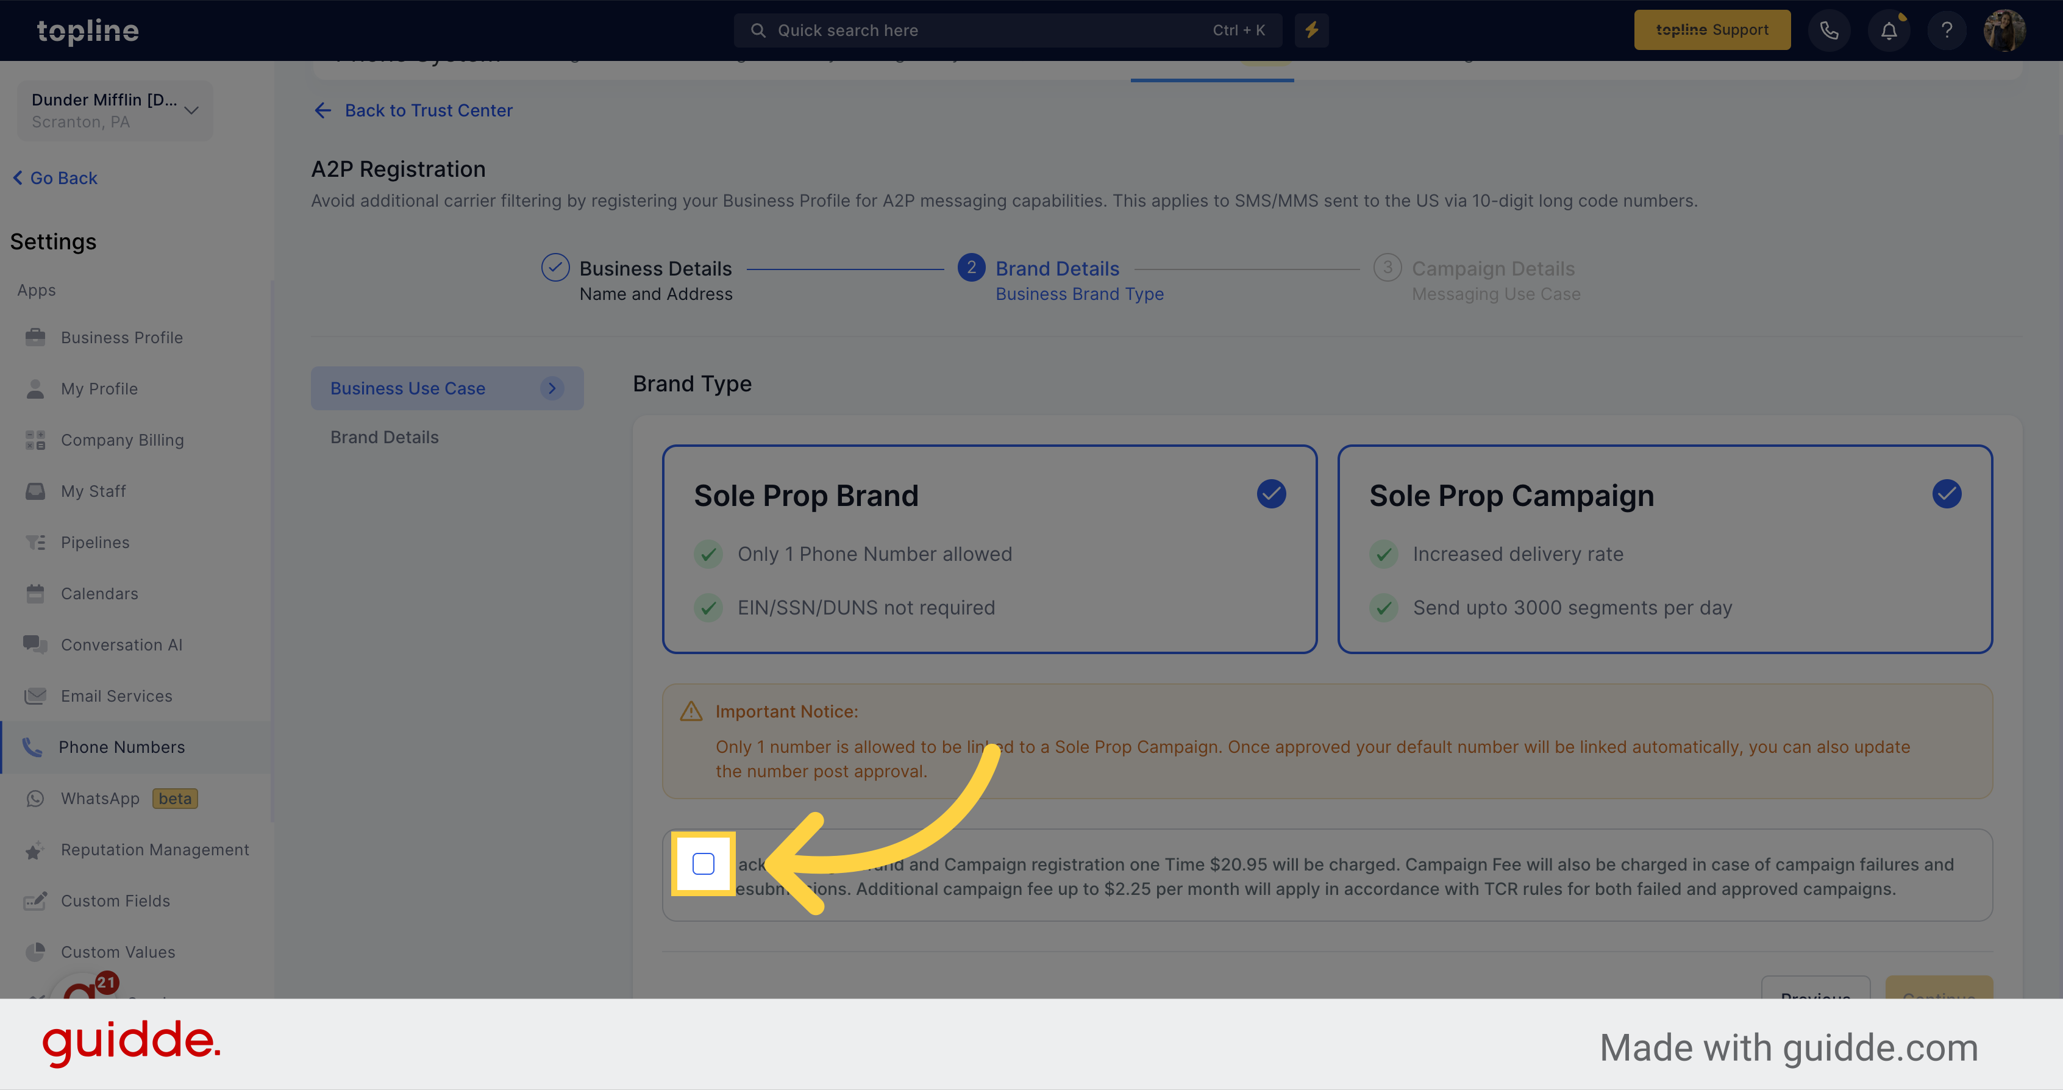Click the Email Services envelope icon
This screenshot has height=1090, width=2063.
click(35, 696)
